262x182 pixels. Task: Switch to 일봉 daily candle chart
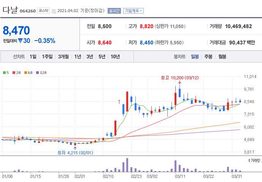coord(195,56)
